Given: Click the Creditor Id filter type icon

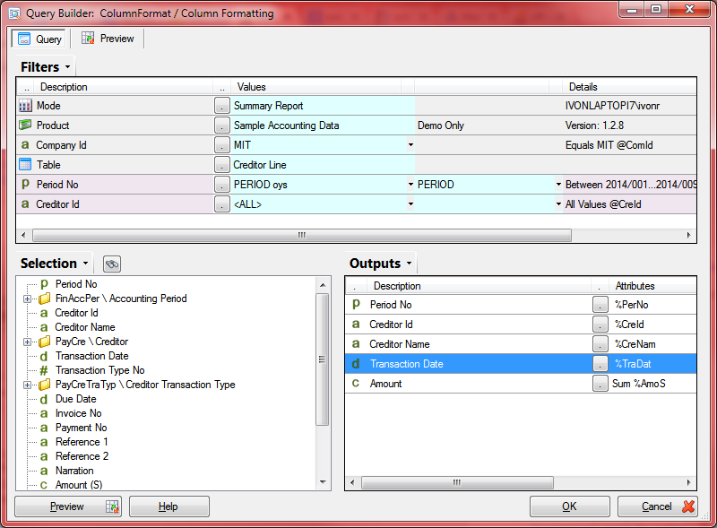Looking at the screenshot, I should pyautogui.click(x=25, y=204).
